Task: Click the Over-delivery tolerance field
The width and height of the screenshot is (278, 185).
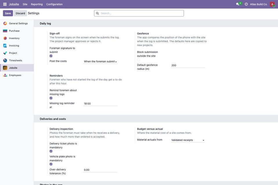Action: point(100,170)
